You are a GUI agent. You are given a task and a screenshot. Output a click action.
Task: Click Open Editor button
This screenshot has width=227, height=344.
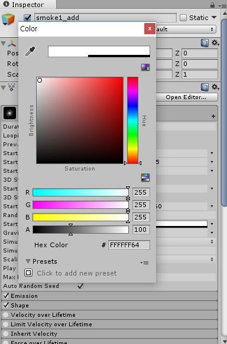coord(187,97)
